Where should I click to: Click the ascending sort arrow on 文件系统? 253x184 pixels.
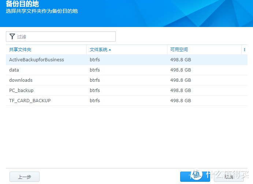tap(110, 50)
